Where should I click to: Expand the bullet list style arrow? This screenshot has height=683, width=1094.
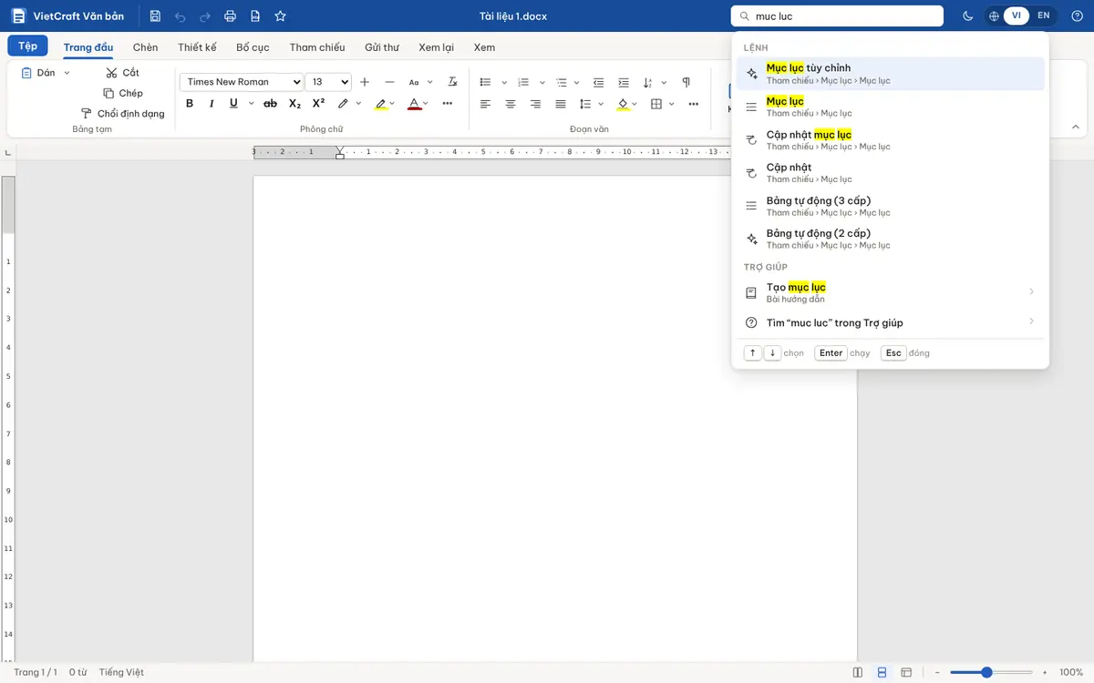point(504,82)
